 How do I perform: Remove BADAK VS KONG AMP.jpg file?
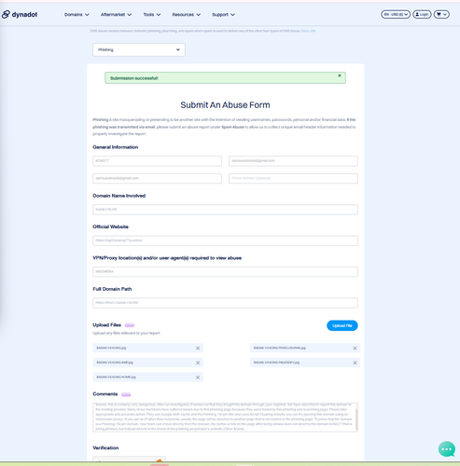(x=198, y=363)
